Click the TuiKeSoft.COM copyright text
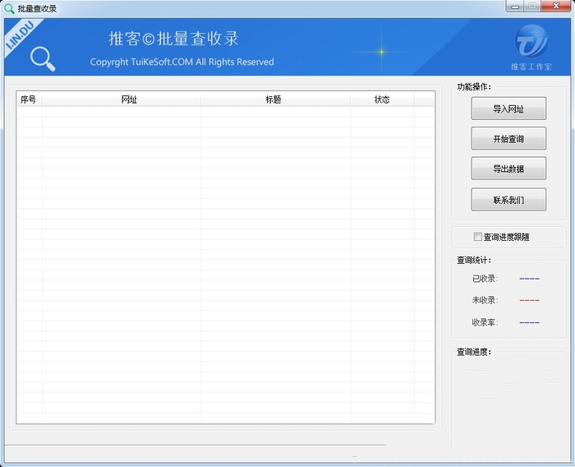 pos(182,62)
